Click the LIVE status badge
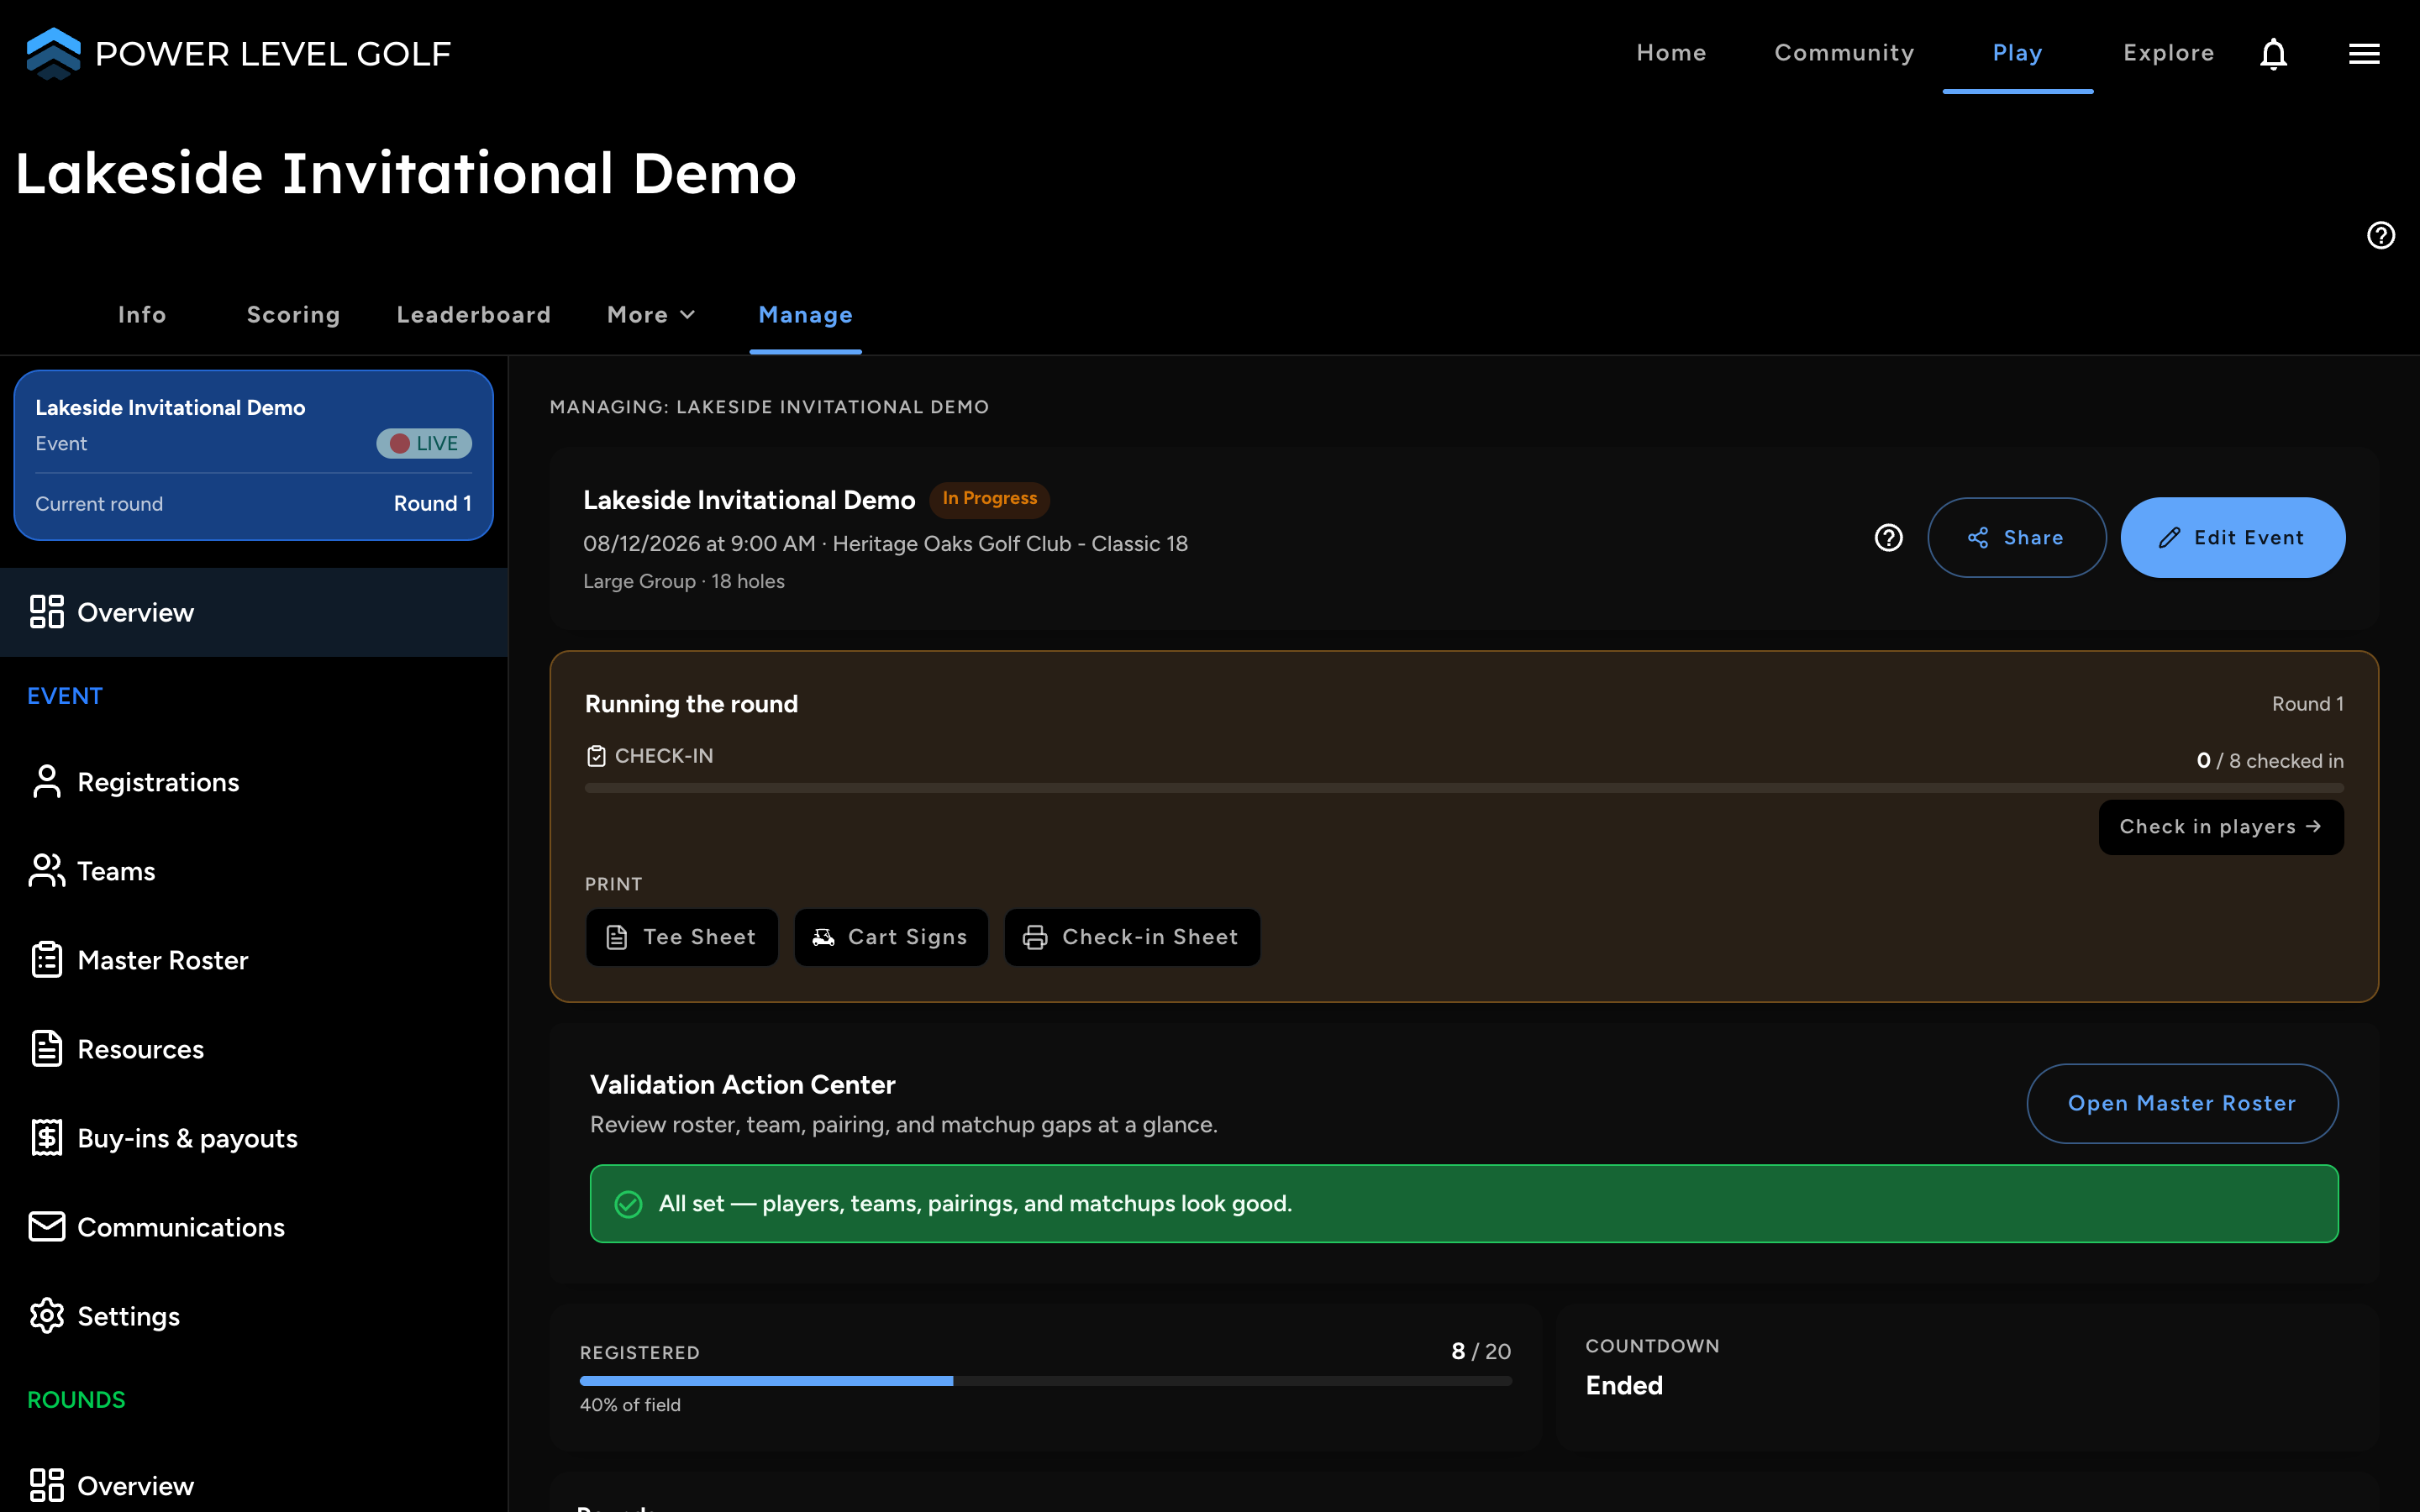Image resolution: width=2420 pixels, height=1512 pixels. [424, 444]
